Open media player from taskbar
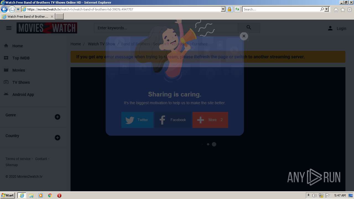This screenshot has height=199, width=354. tap(41, 195)
